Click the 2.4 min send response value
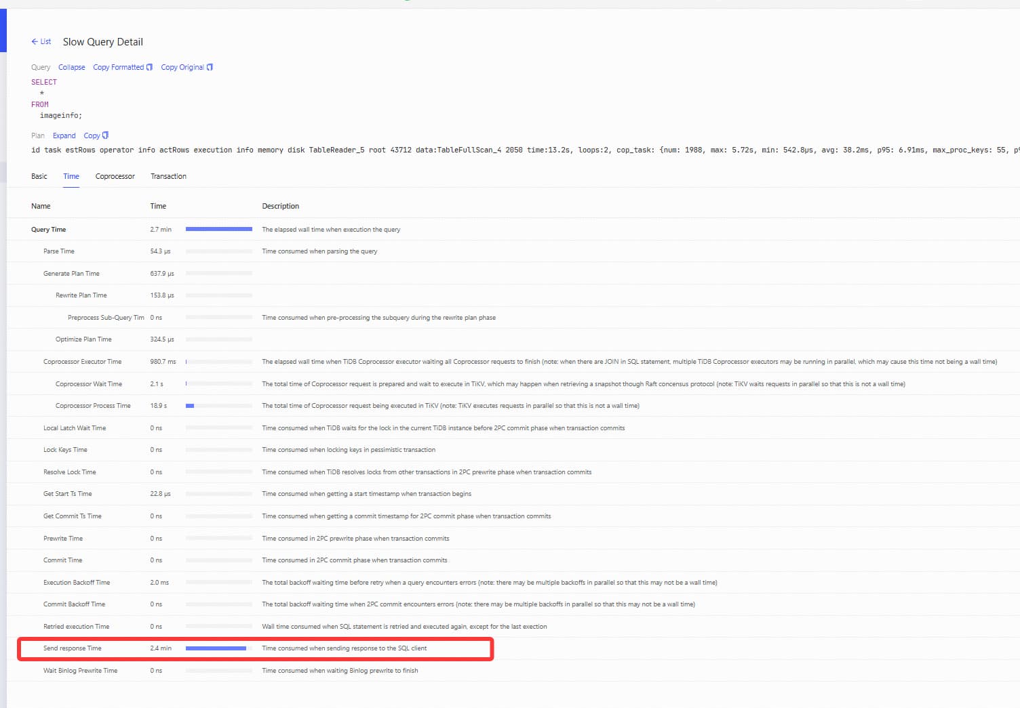Image resolution: width=1020 pixels, height=708 pixels. coord(161,648)
